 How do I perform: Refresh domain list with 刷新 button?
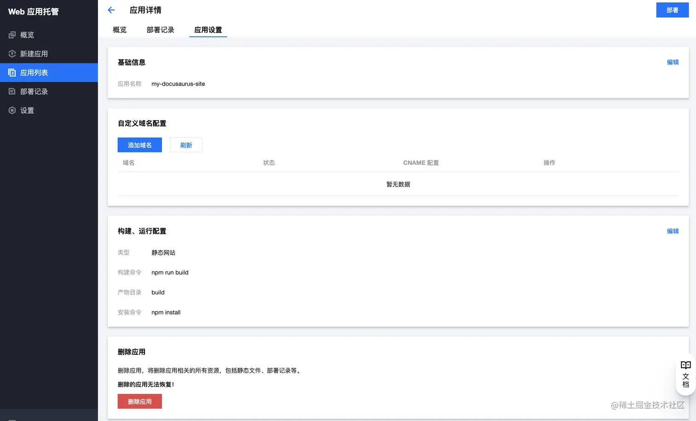coord(186,144)
